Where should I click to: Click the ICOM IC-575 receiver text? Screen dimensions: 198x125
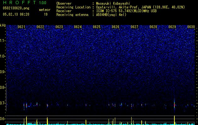(x=126, y=11)
